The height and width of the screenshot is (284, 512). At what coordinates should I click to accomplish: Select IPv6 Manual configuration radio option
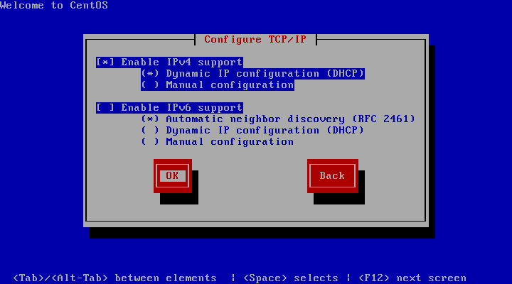point(218,142)
